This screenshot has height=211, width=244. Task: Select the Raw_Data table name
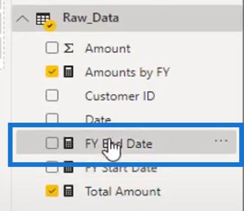pos(91,17)
